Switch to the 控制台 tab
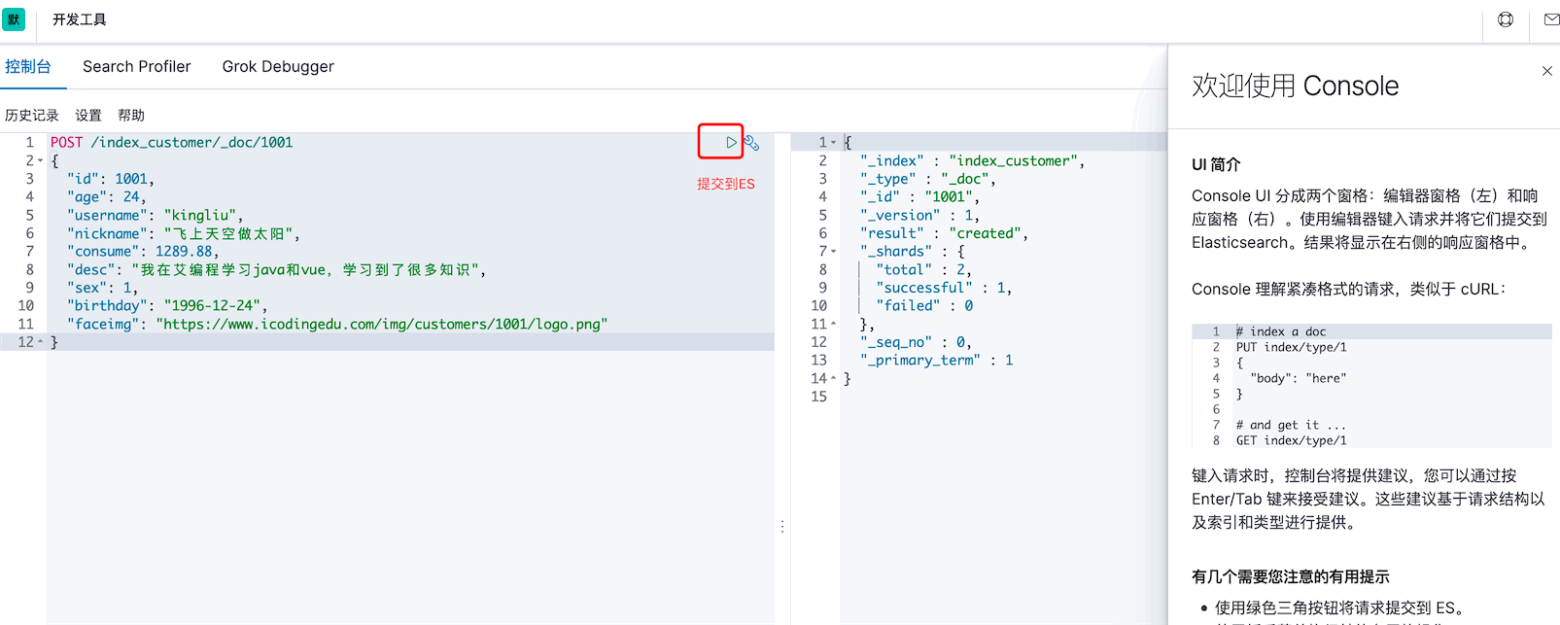This screenshot has width=1560, height=625. 28,66
